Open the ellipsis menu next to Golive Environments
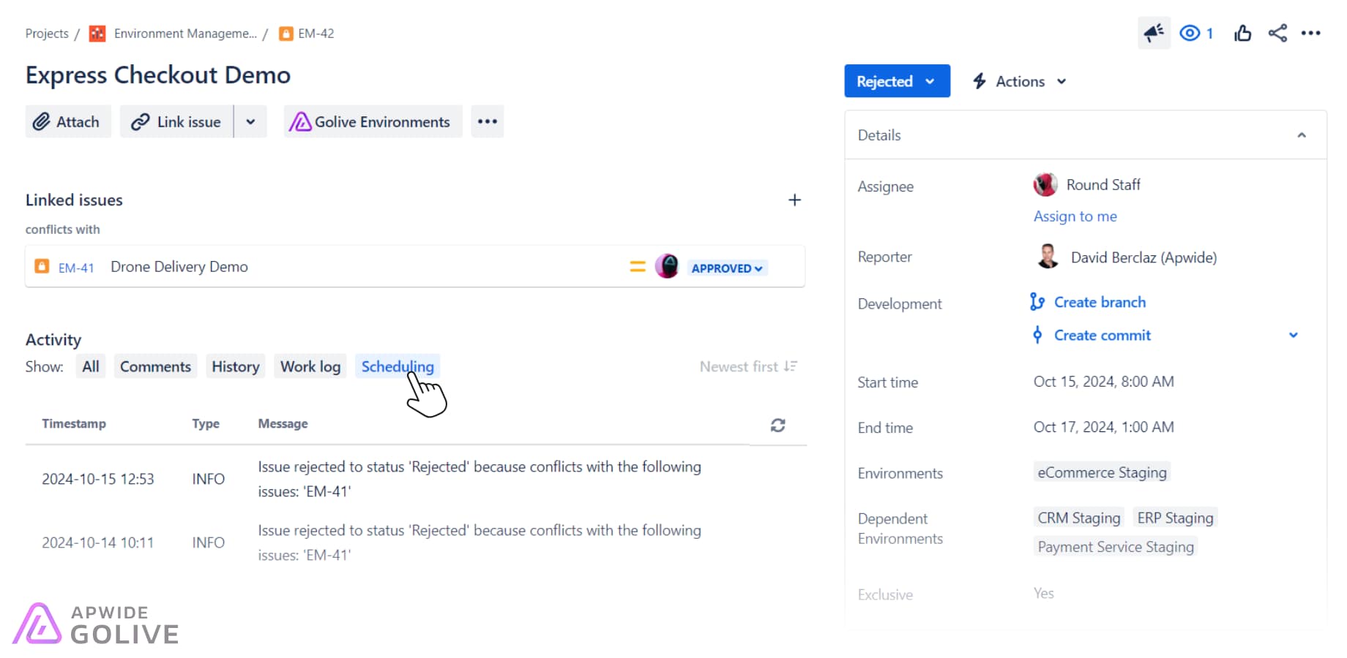1347x658 pixels. click(x=487, y=121)
